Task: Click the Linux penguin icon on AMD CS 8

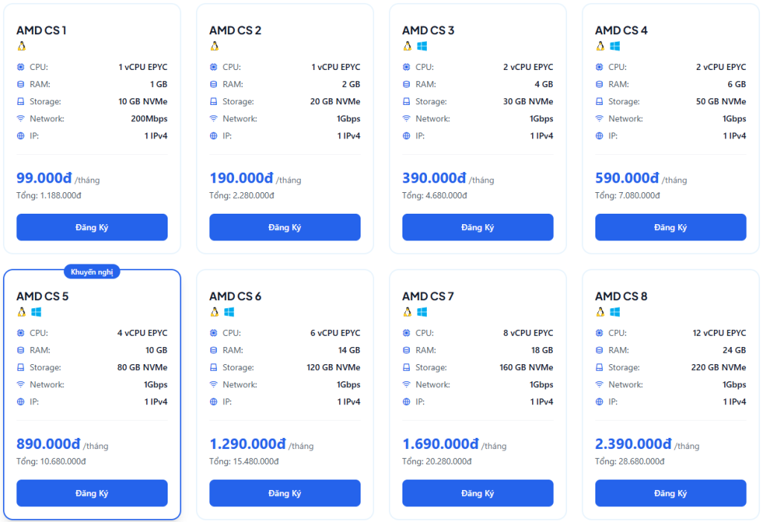Action: [x=600, y=312]
